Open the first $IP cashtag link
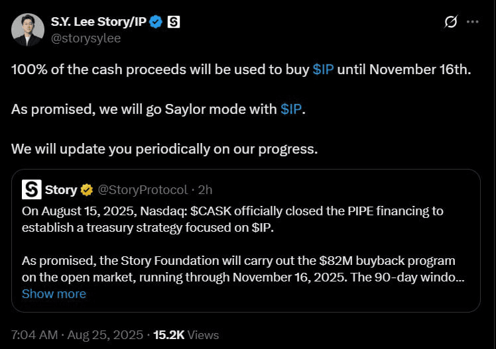 coord(323,70)
